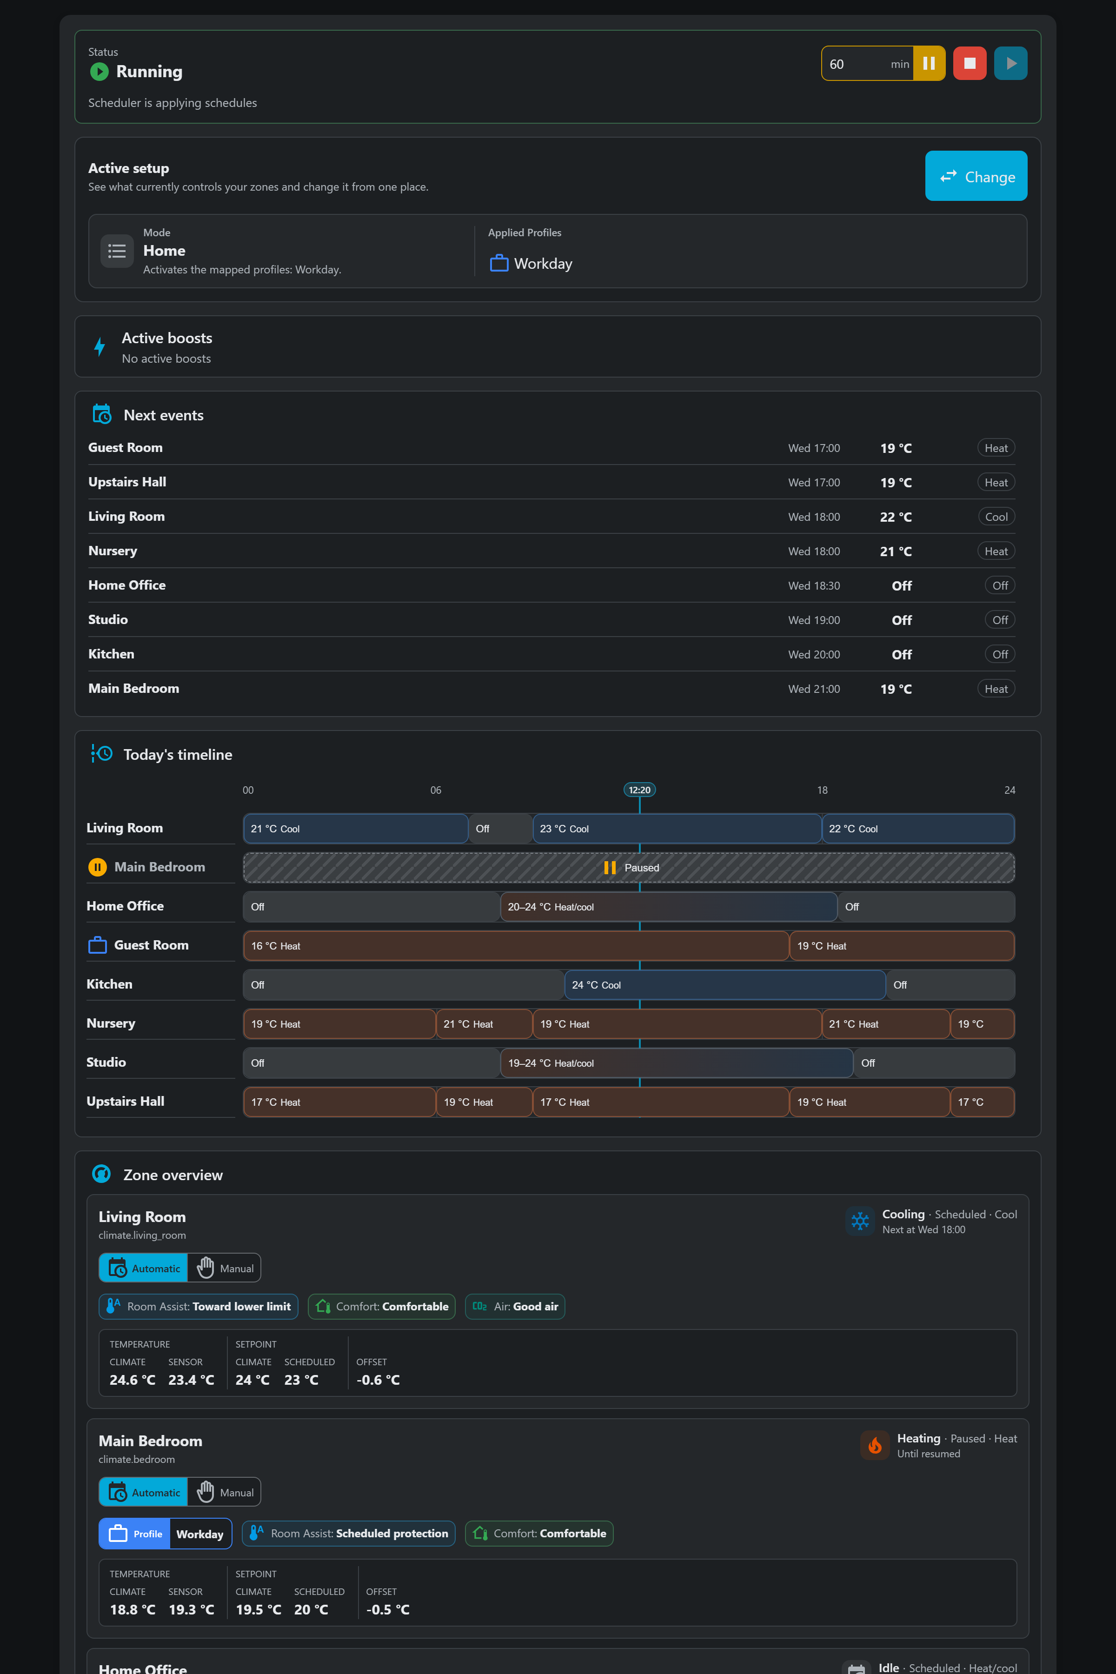The height and width of the screenshot is (1674, 1116).
Task: Click the Home Office Wed 18:30 event time
Action: (x=813, y=586)
